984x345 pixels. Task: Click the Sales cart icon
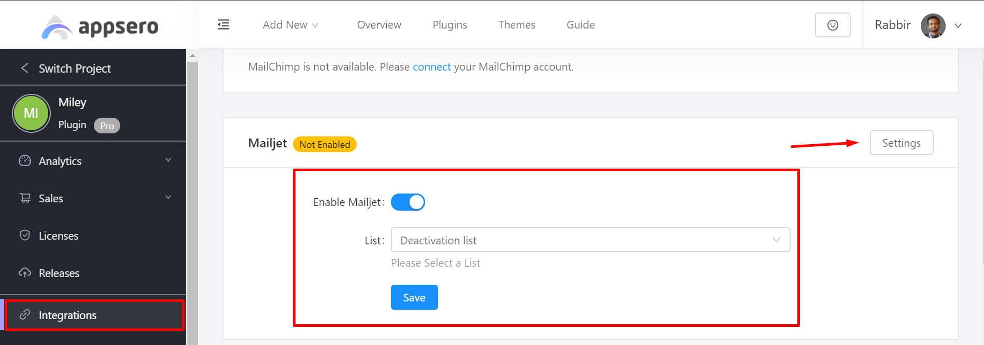coord(24,198)
